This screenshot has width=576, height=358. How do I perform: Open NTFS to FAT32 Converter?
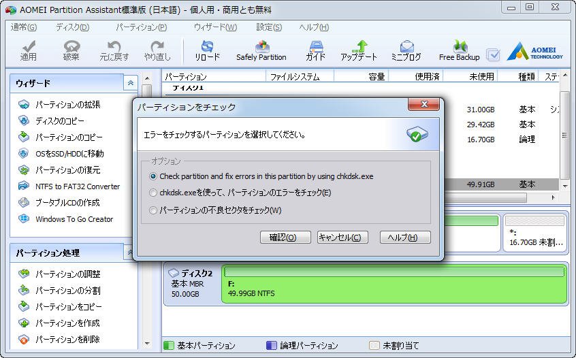click(x=69, y=186)
